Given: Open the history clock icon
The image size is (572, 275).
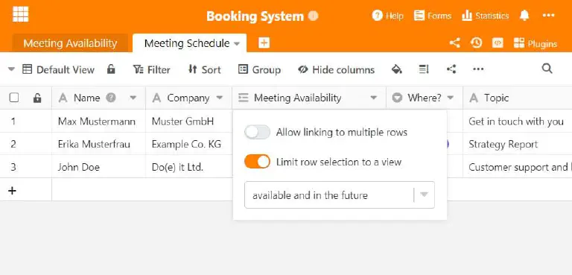Looking at the screenshot, I should pos(476,43).
